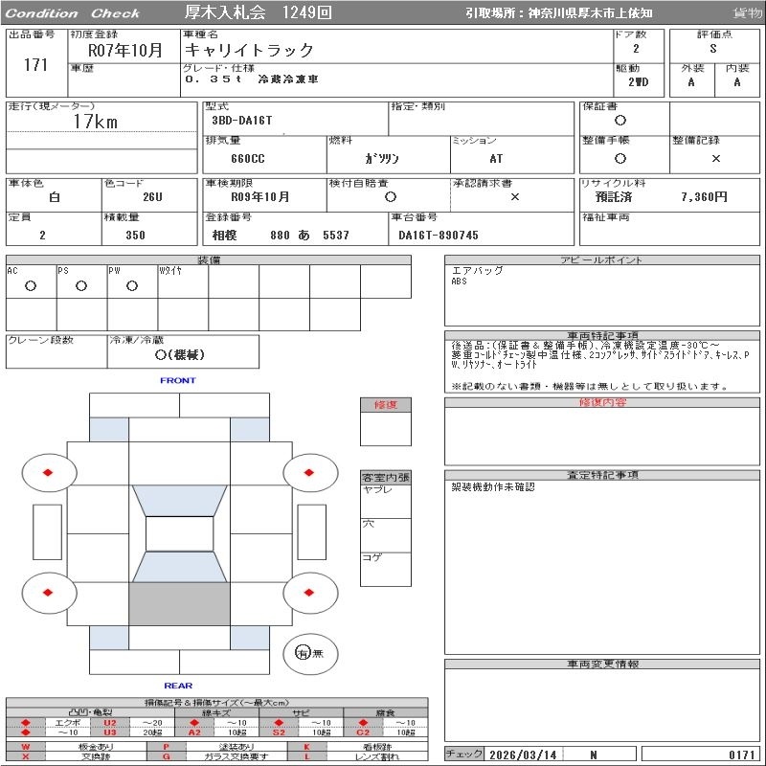
Task: Click the 保証書 circle mark
Action: tap(620, 121)
